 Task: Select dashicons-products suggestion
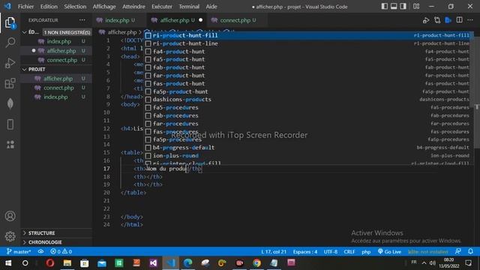pos(307,100)
